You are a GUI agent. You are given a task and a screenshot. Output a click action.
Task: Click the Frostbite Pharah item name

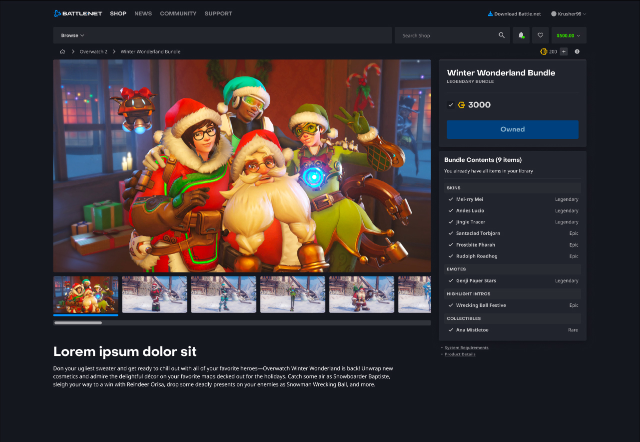pos(476,245)
